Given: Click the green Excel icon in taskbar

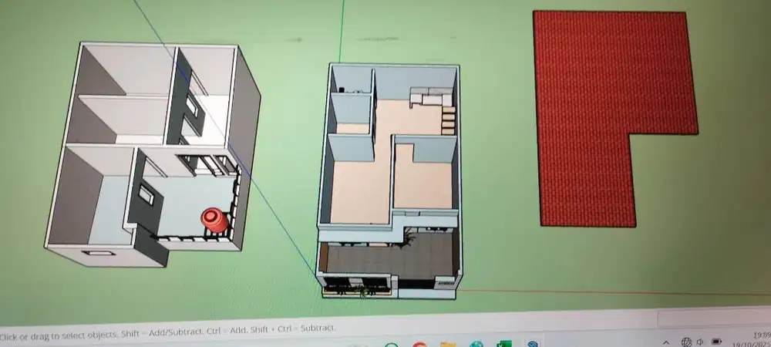Looking at the screenshot, I should coord(505,344).
